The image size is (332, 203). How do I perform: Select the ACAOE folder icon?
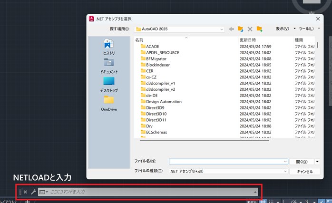[143, 46]
